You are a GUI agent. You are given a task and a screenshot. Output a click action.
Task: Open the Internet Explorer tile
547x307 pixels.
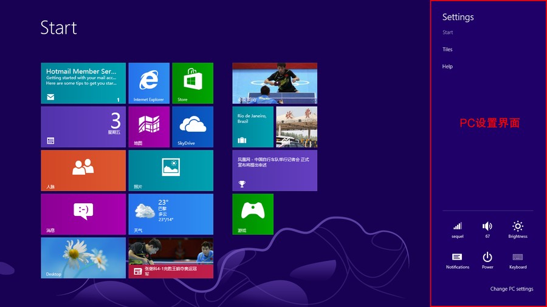149,83
